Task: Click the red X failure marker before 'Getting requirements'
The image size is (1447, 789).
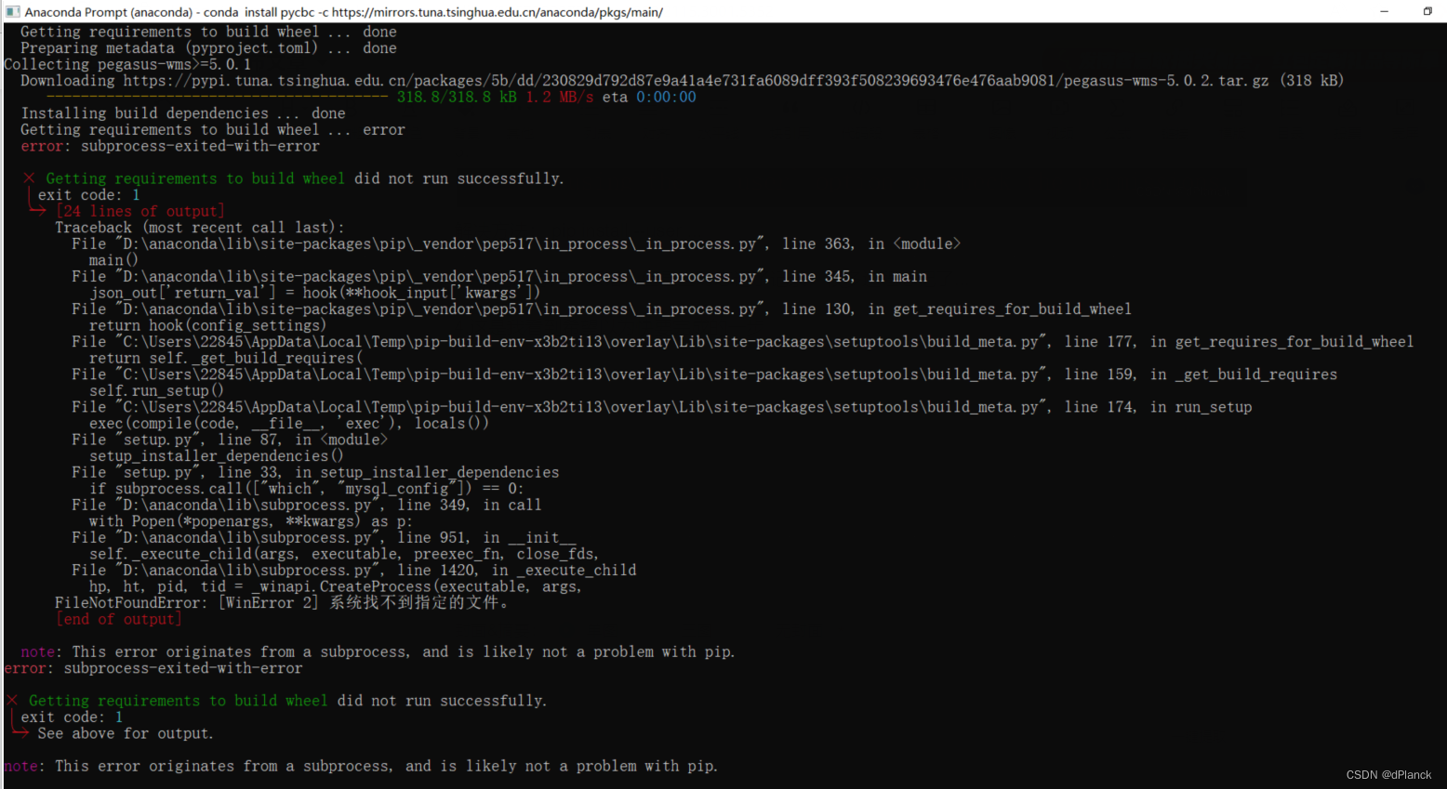Action: (x=27, y=178)
